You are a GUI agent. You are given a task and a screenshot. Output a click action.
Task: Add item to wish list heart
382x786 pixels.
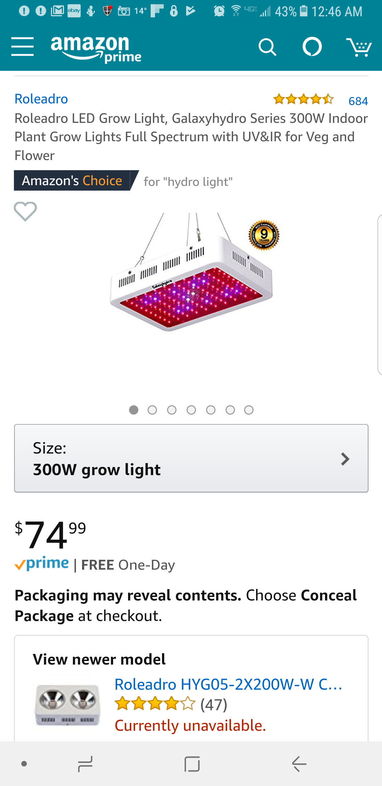click(x=25, y=211)
